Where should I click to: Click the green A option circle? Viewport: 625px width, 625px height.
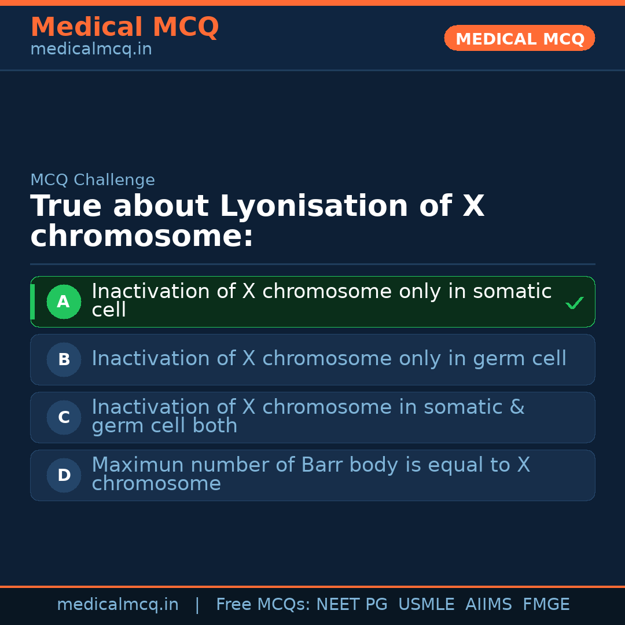(x=64, y=302)
